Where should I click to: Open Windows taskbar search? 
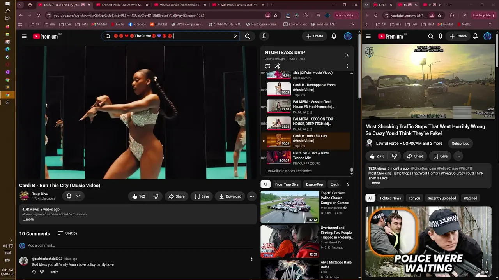pos(7,11)
